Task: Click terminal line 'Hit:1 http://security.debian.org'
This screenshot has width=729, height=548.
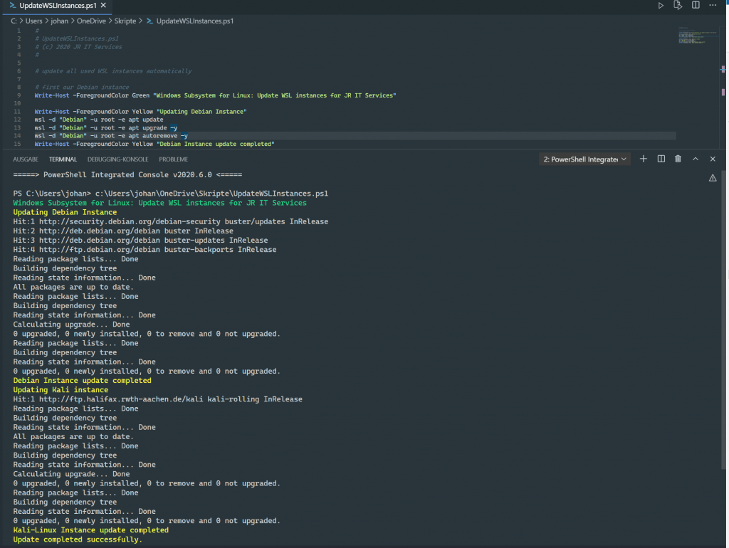Action: tap(171, 221)
